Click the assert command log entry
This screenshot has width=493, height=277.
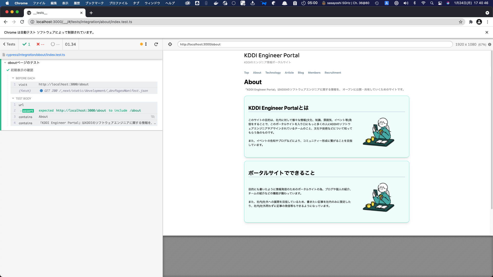tap(28, 111)
